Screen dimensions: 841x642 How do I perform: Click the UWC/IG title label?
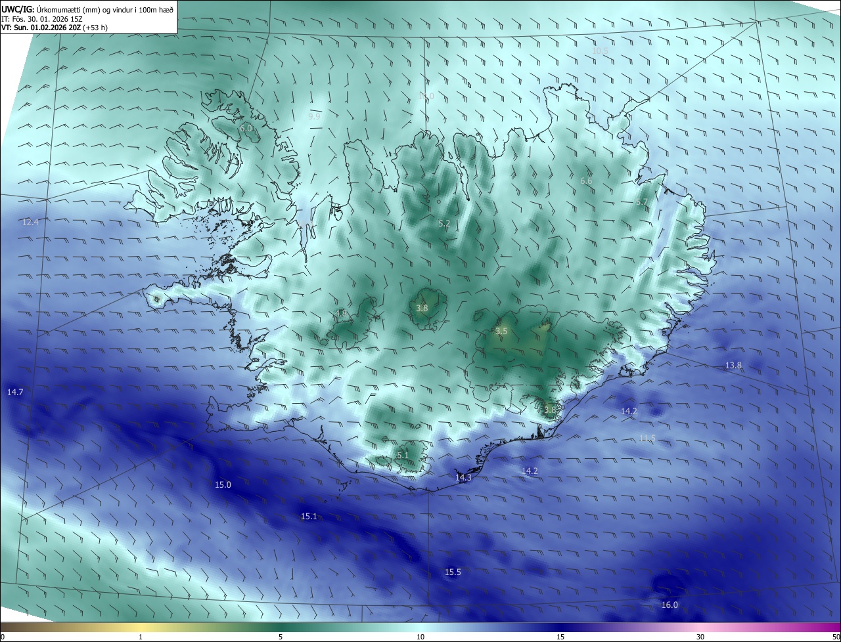[18, 9]
